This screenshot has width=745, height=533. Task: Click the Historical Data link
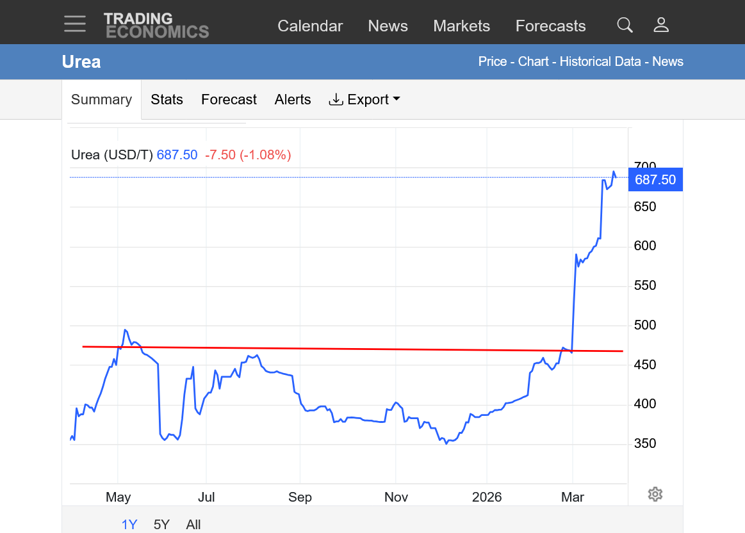[x=600, y=61]
